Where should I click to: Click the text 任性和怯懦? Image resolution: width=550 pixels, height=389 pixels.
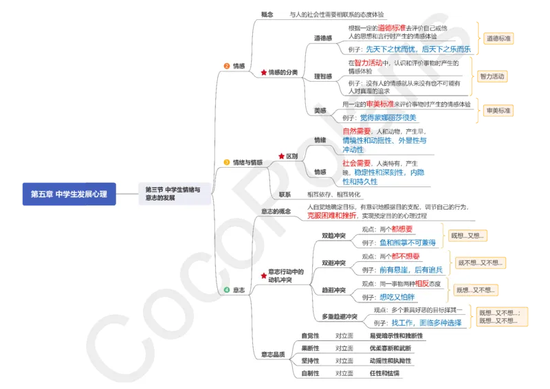(x=384, y=373)
